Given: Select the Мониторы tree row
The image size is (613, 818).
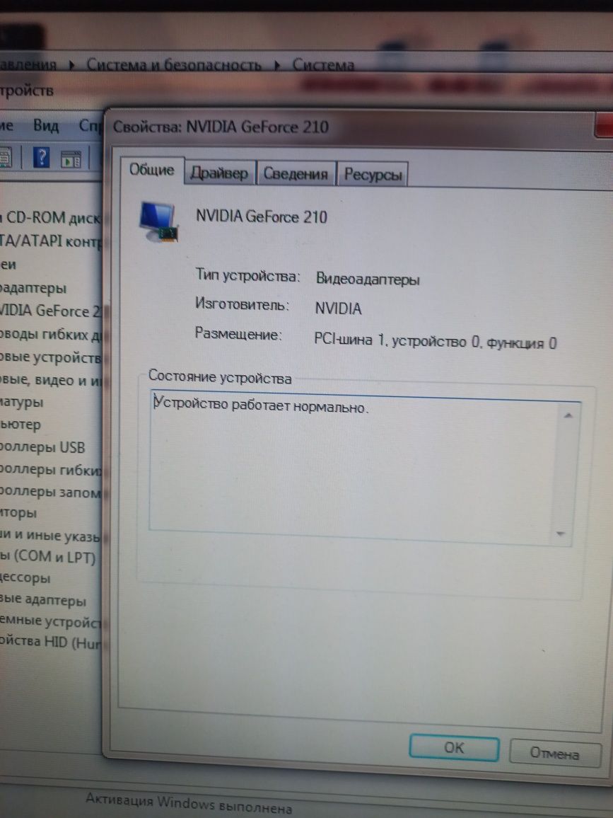Looking at the screenshot, I should 18,513.
